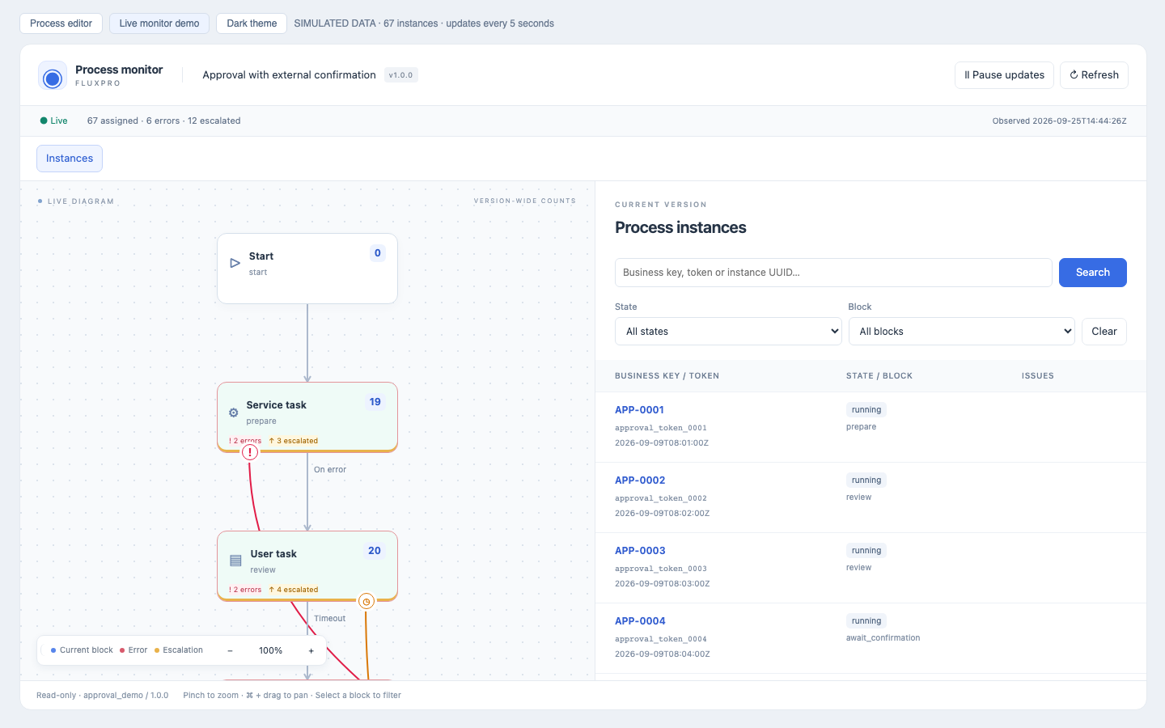Click the await_confirmation block of APP-0004
Image resolution: width=1165 pixels, height=728 pixels.
tap(883, 638)
